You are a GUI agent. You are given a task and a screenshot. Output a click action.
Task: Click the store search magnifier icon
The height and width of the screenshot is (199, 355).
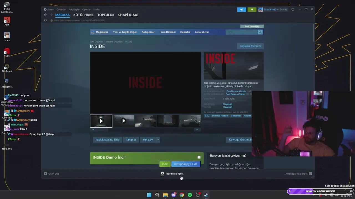(x=260, y=32)
